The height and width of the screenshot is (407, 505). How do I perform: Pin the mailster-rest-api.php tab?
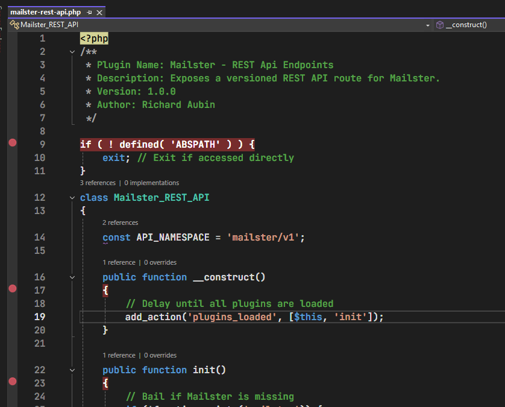89,12
